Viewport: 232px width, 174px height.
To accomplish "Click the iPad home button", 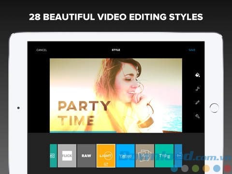I will pos(214,108).
